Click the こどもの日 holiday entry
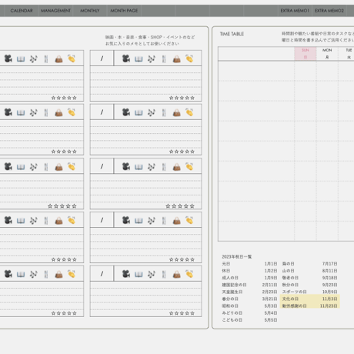This screenshot has height=354, width=354. point(232,320)
